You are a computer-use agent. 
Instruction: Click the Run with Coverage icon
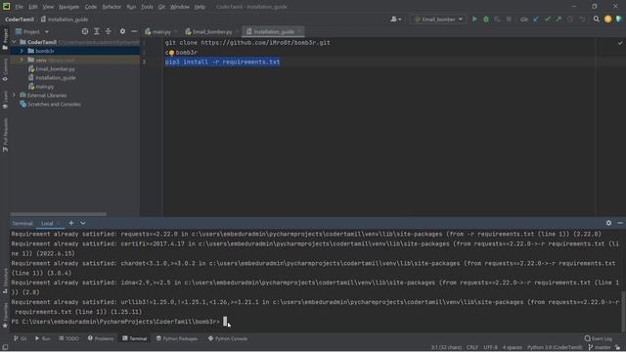(497, 20)
